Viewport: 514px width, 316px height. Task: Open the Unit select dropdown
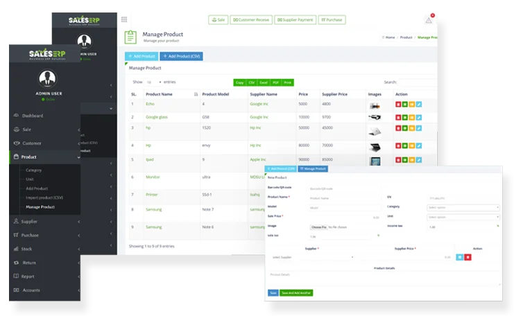463,217
